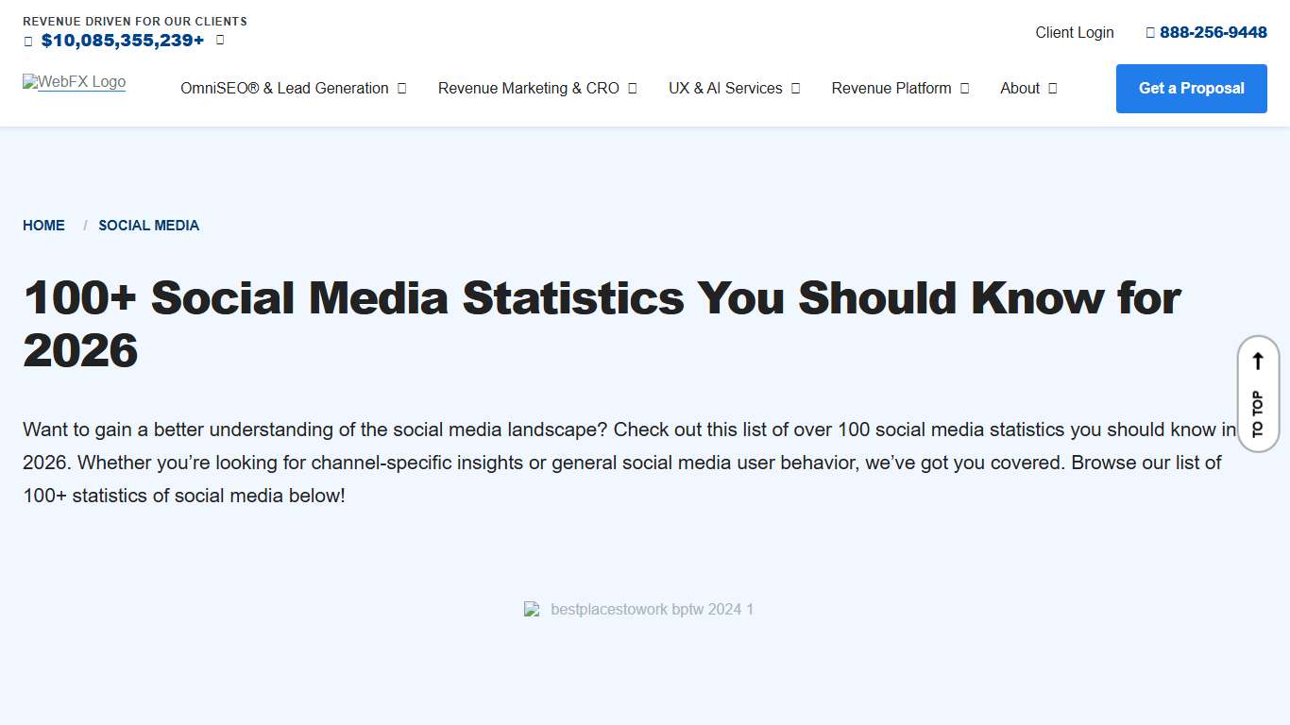Click the back-to-top arrow icon
The image size is (1290, 725).
[1257, 360]
